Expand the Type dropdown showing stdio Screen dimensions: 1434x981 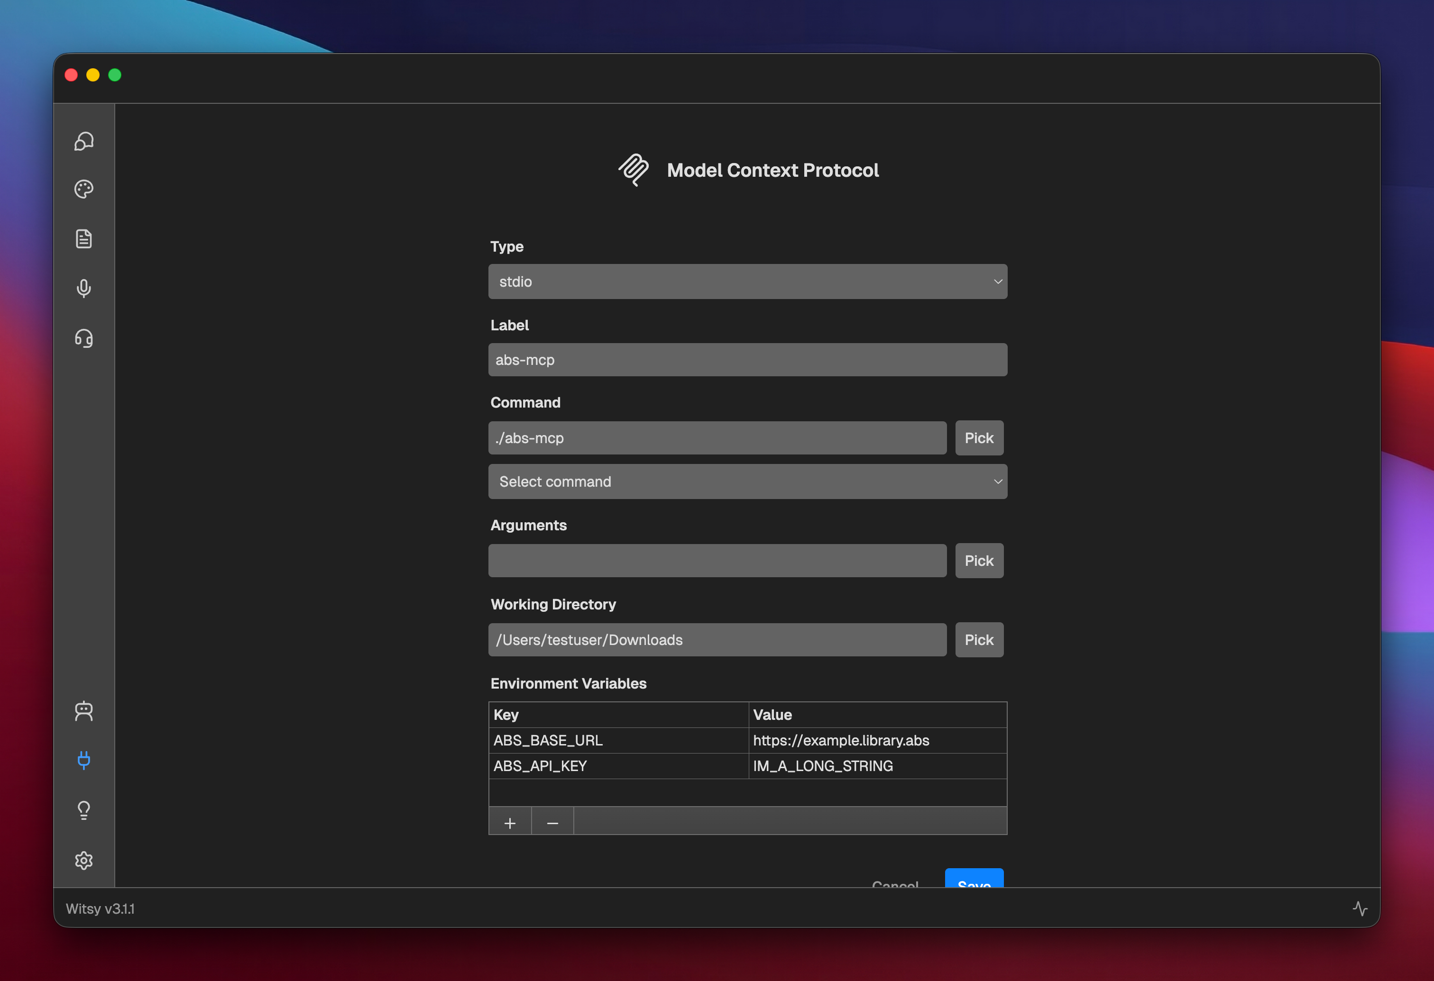pyautogui.click(x=747, y=282)
